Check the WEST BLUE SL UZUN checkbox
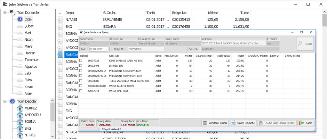327x139 pixels. pyautogui.click(x=81, y=86)
